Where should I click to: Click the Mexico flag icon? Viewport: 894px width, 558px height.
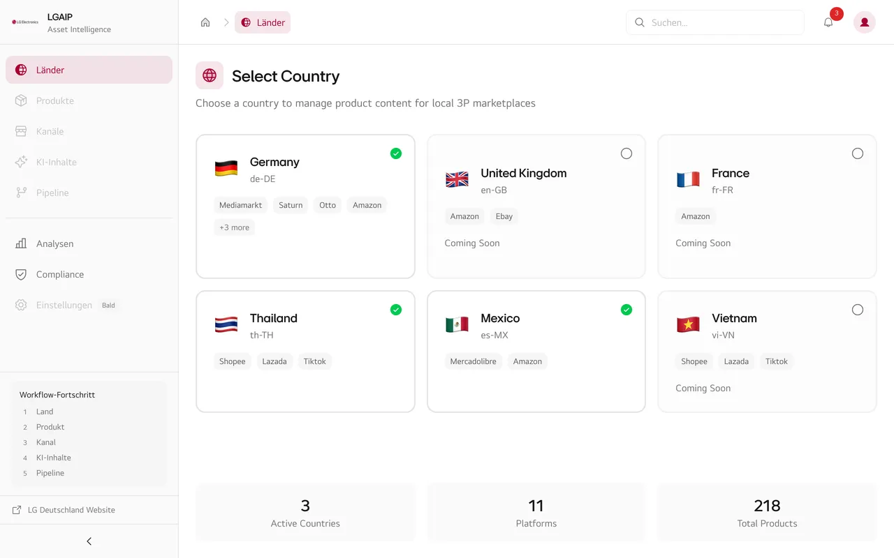coord(457,325)
